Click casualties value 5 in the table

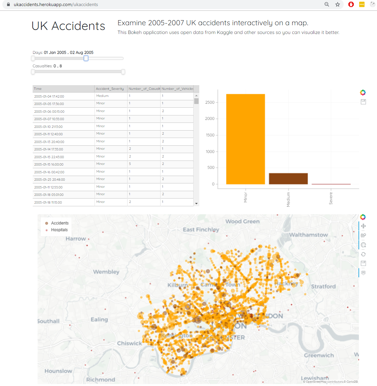coord(144,164)
